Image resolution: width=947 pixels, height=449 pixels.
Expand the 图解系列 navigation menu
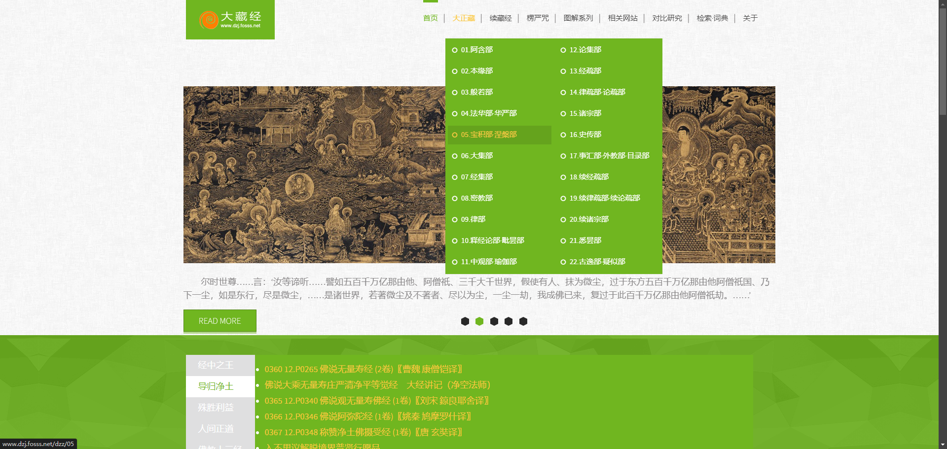[578, 18]
